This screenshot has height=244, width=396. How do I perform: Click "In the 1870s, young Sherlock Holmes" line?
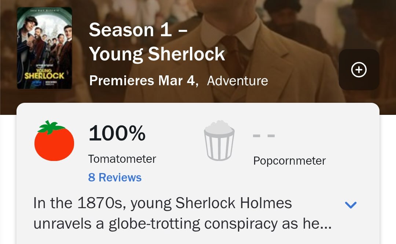[x=162, y=203]
